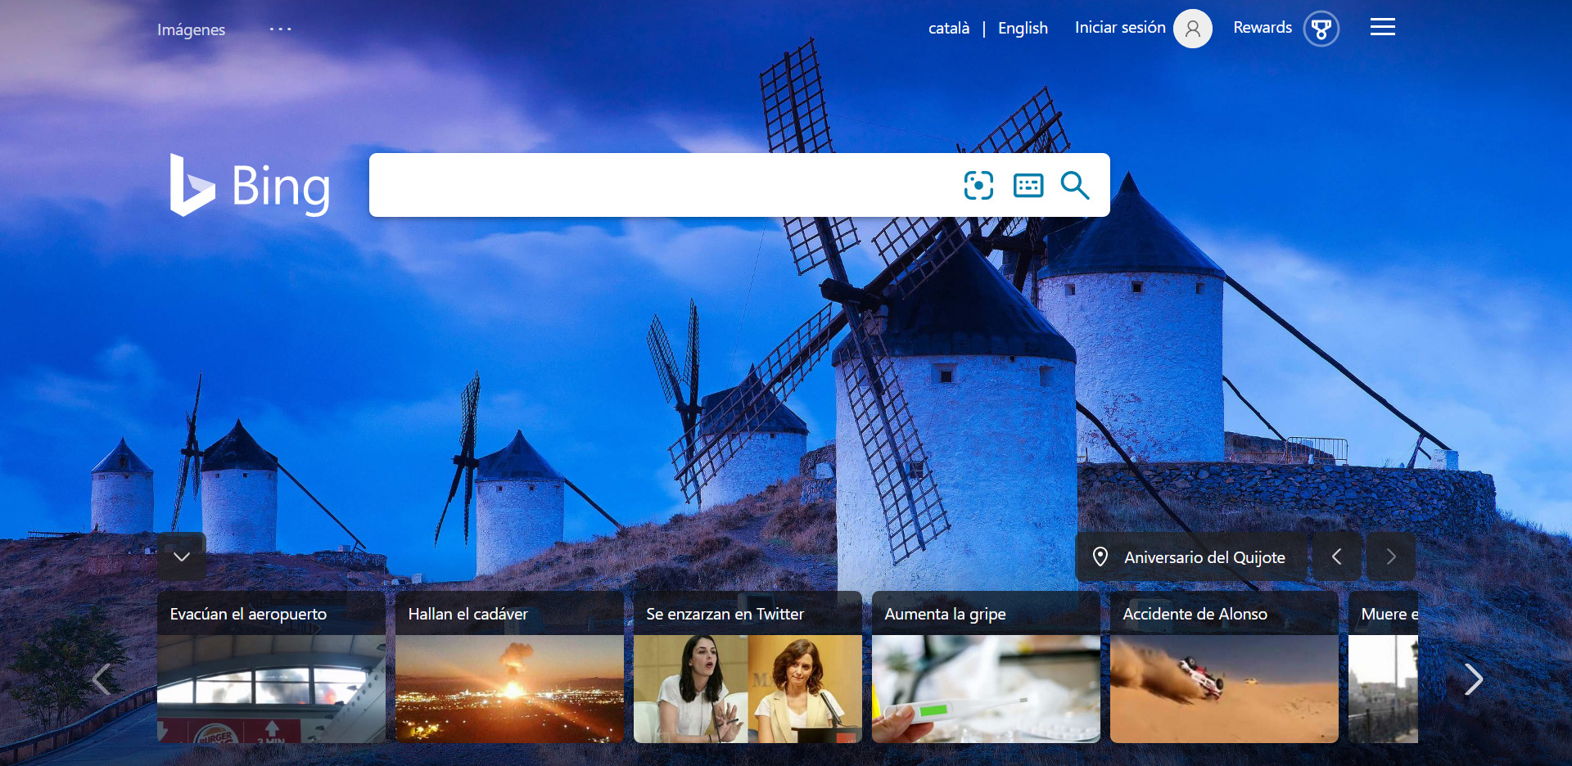The image size is (1572, 766).
Task: Open the Imágenes section
Action: coord(190,29)
